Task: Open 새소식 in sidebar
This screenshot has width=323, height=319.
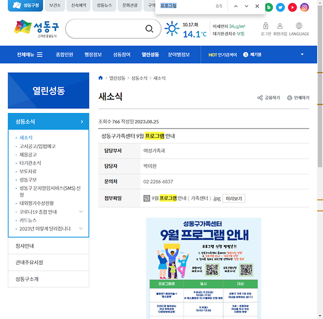Action: (26, 137)
